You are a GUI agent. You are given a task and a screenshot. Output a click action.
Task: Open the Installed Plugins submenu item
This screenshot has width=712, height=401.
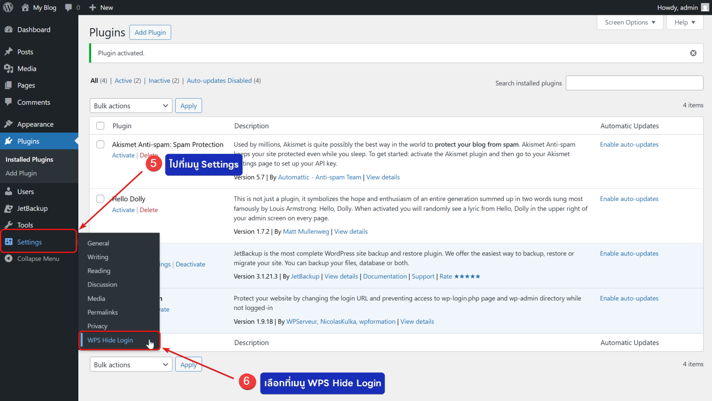point(29,159)
